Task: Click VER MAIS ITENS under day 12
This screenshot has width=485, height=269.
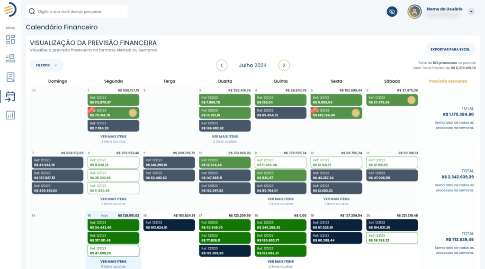Action: (336, 199)
